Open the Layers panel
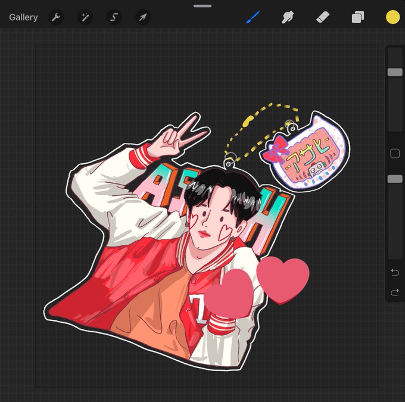Image resolution: width=405 pixels, height=402 pixels. pos(358,17)
